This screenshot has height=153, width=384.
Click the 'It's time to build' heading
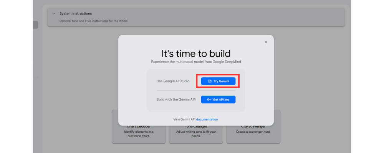(196, 54)
